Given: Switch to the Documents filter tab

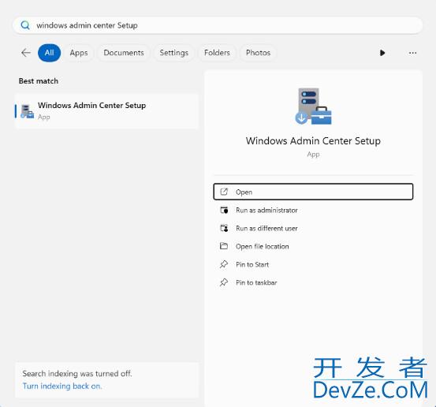Looking at the screenshot, I should (124, 53).
